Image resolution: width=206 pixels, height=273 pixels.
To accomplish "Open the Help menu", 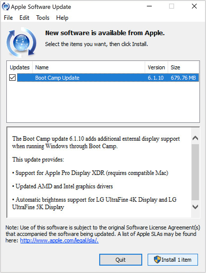I will tap(62, 18).
